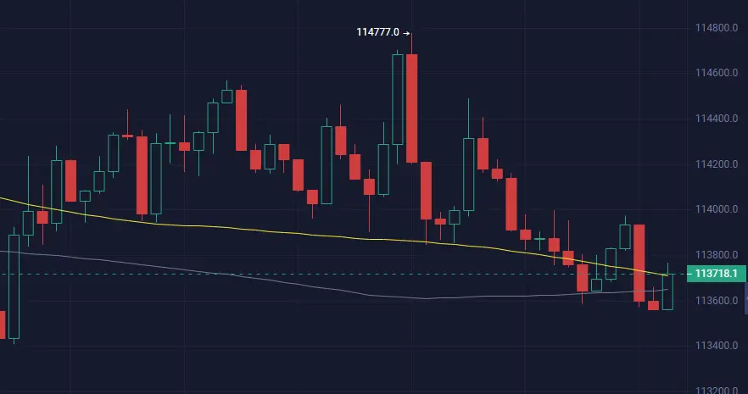Click the last green candle at the current price
This screenshot has height=394, width=748.
(667, 292)
